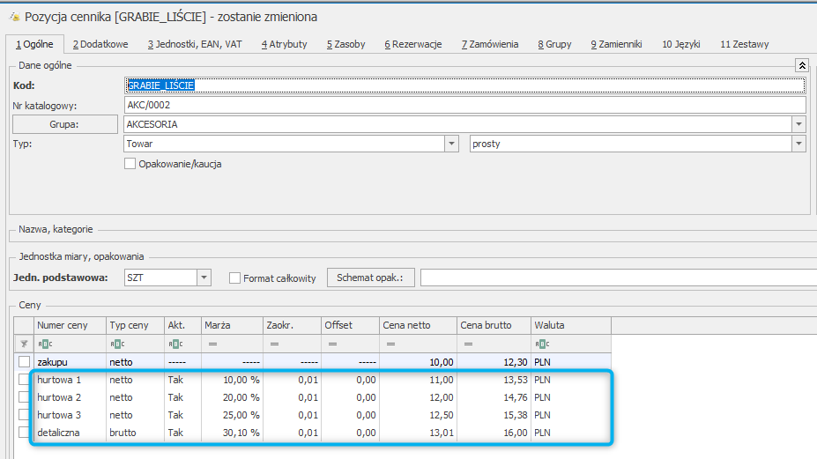Click the filter icon in Ceny grid
The height and width of the screenshot is (459, 817).
point(24,344)
